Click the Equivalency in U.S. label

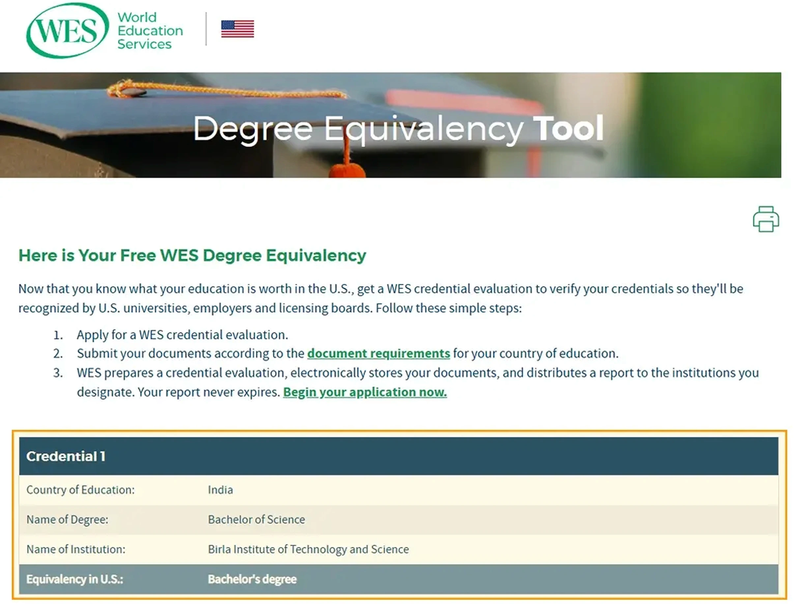click(x=75, y=579)
